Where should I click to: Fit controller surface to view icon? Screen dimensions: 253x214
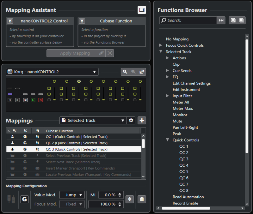click(x=142, y=72)
